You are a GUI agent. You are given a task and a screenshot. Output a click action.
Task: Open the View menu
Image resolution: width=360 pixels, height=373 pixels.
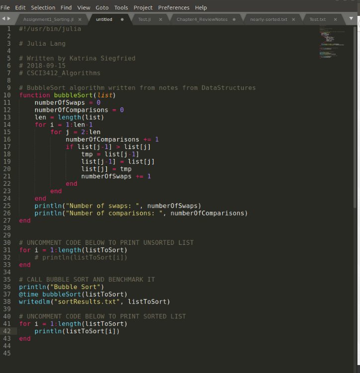tap(84, 7)
